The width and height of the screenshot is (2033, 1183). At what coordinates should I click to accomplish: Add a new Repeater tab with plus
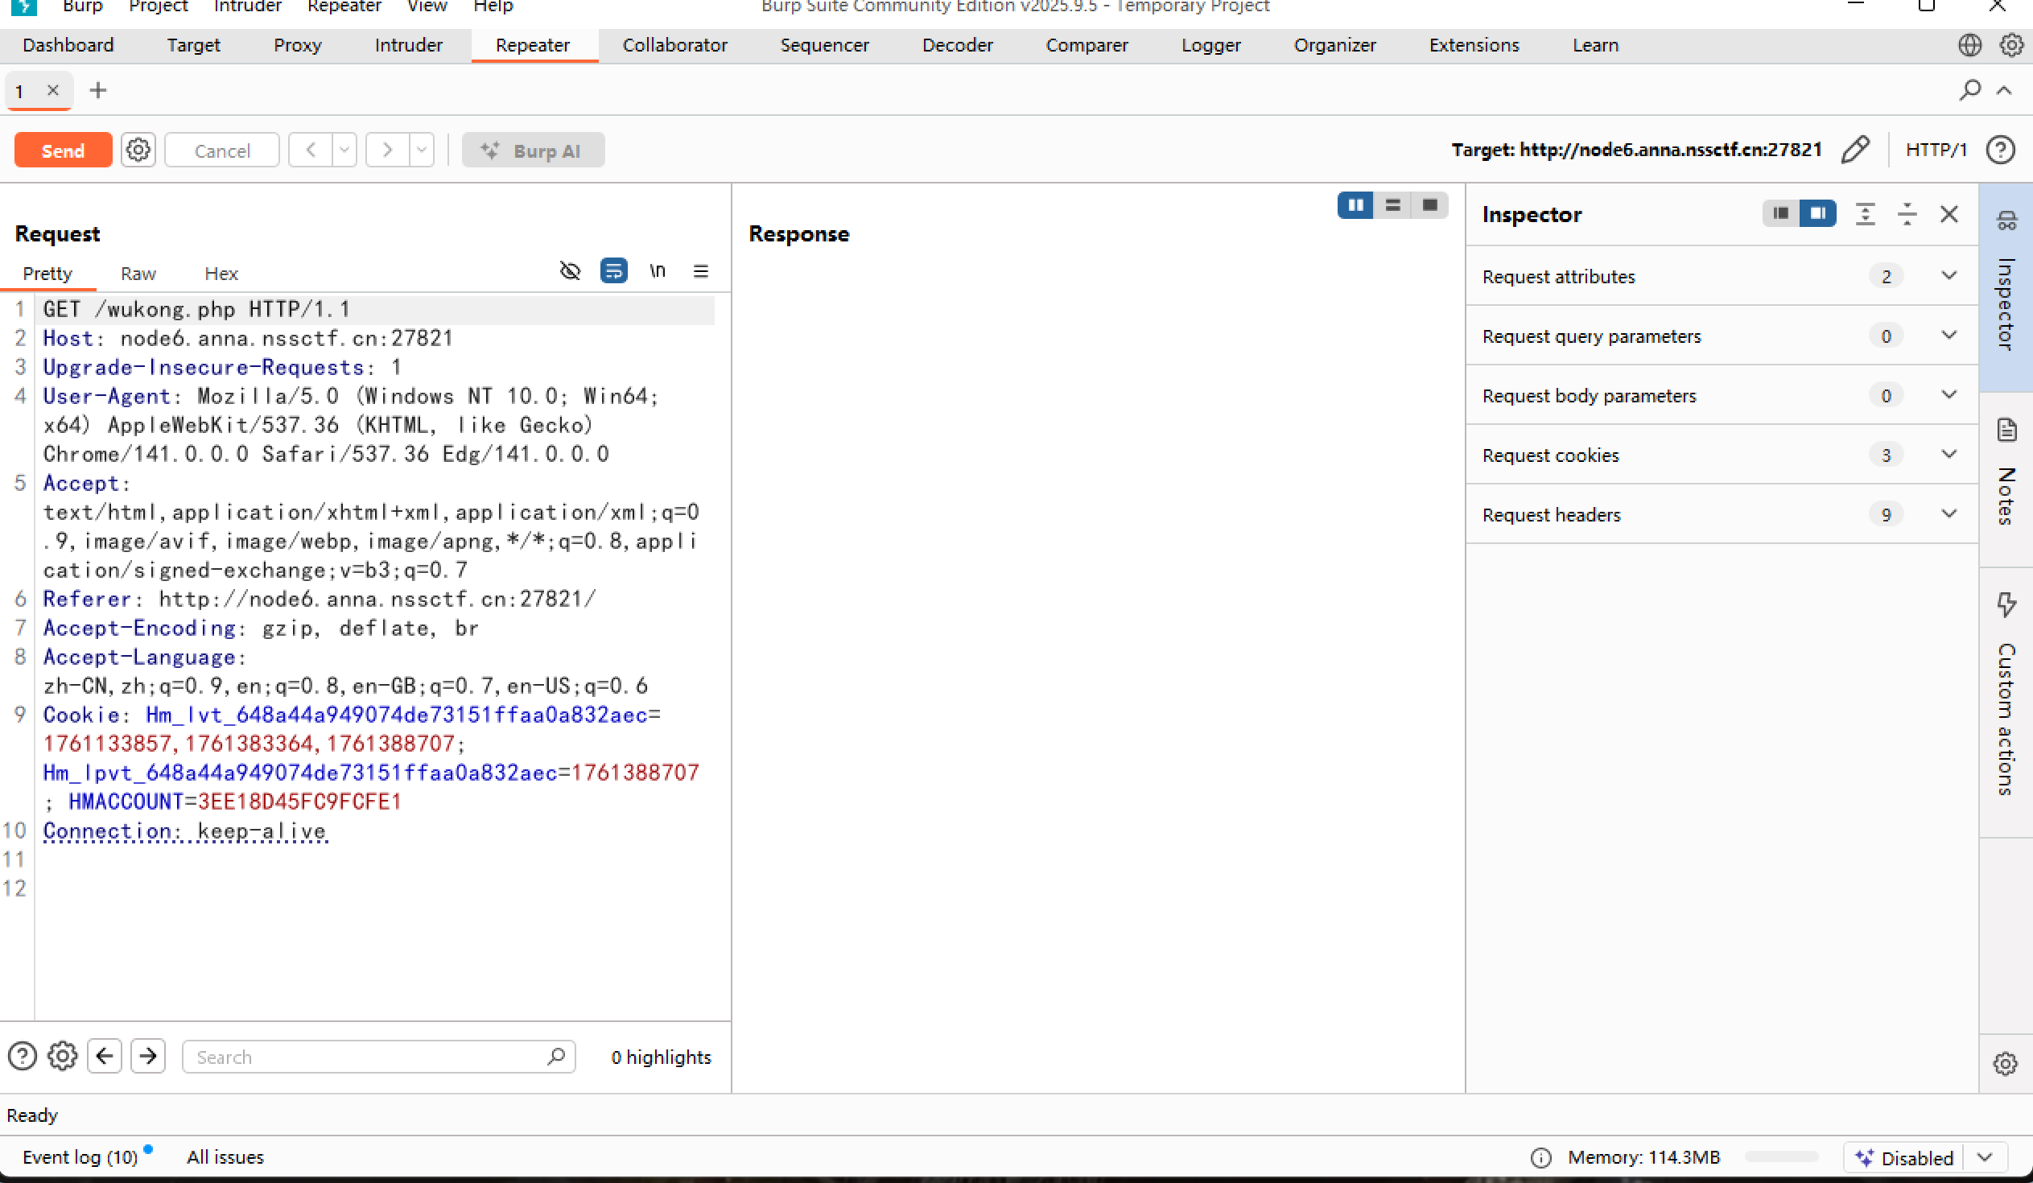tap(97, 90)
